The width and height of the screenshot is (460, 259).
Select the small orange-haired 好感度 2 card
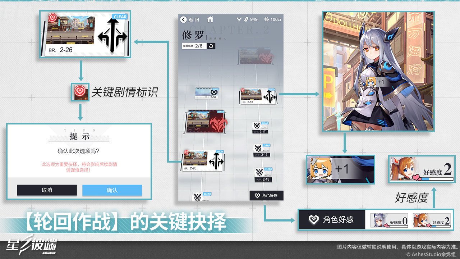coord(432,220)
